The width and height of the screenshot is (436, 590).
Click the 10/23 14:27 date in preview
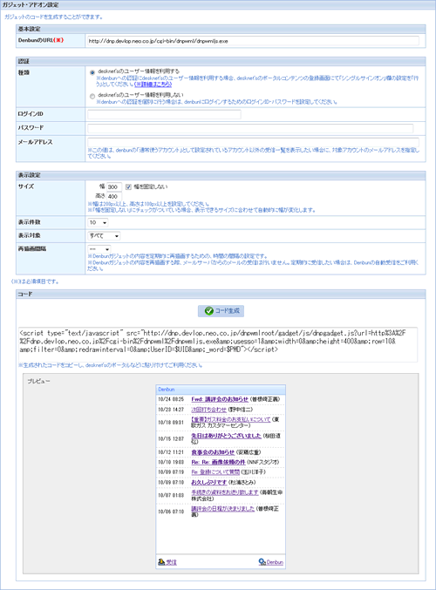click(x=171, y=410)
